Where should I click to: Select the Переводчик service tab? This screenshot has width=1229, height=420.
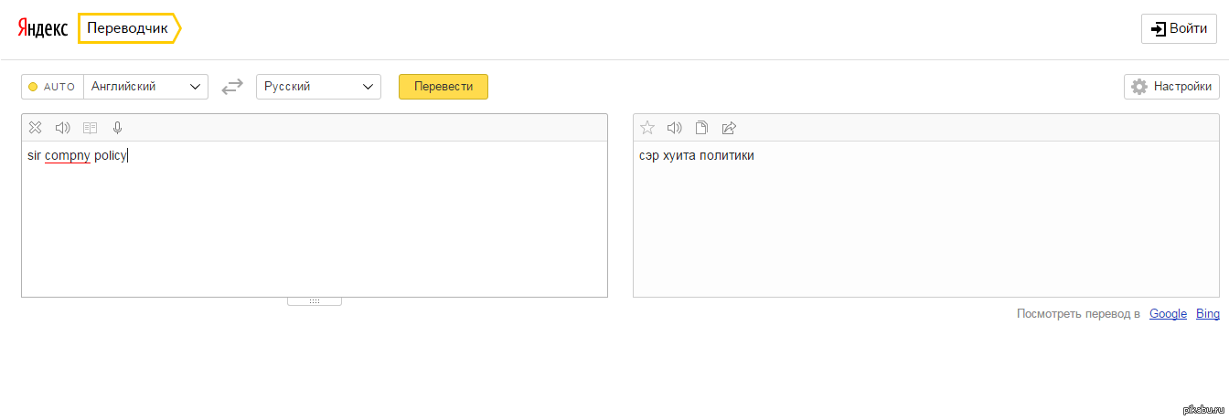point(128,28)
